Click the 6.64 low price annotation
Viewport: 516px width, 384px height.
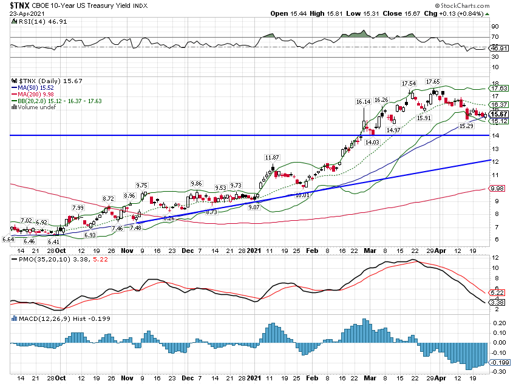click(x=8, y=240)
